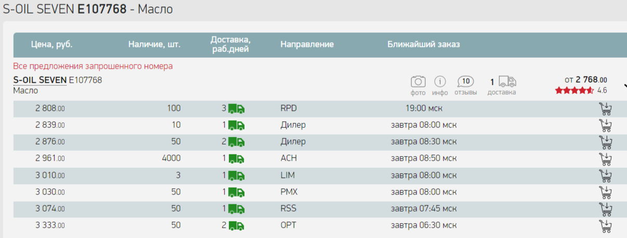Click the red star rating 4.6
This screenshot has height=238, width=627.
tap(574, 90)
